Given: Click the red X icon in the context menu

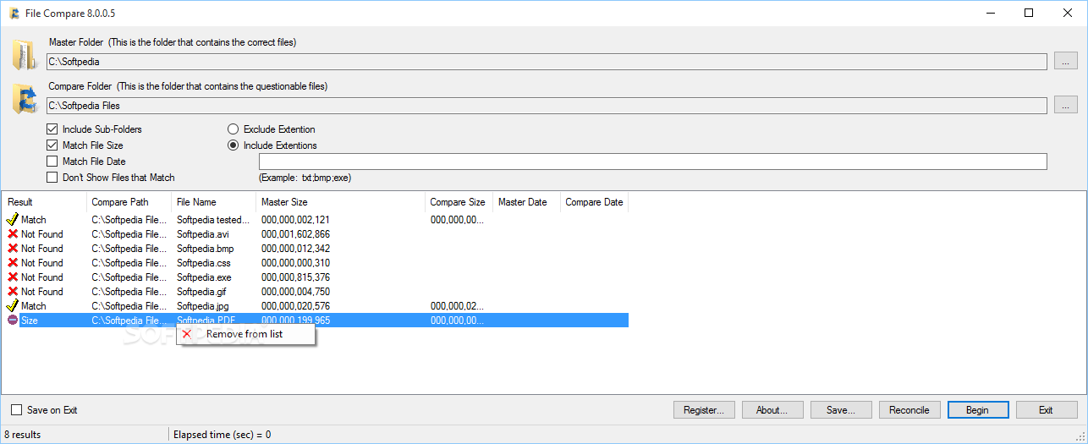Looking at the screenshot, I should pyautogui.click(x=187, y=334).
